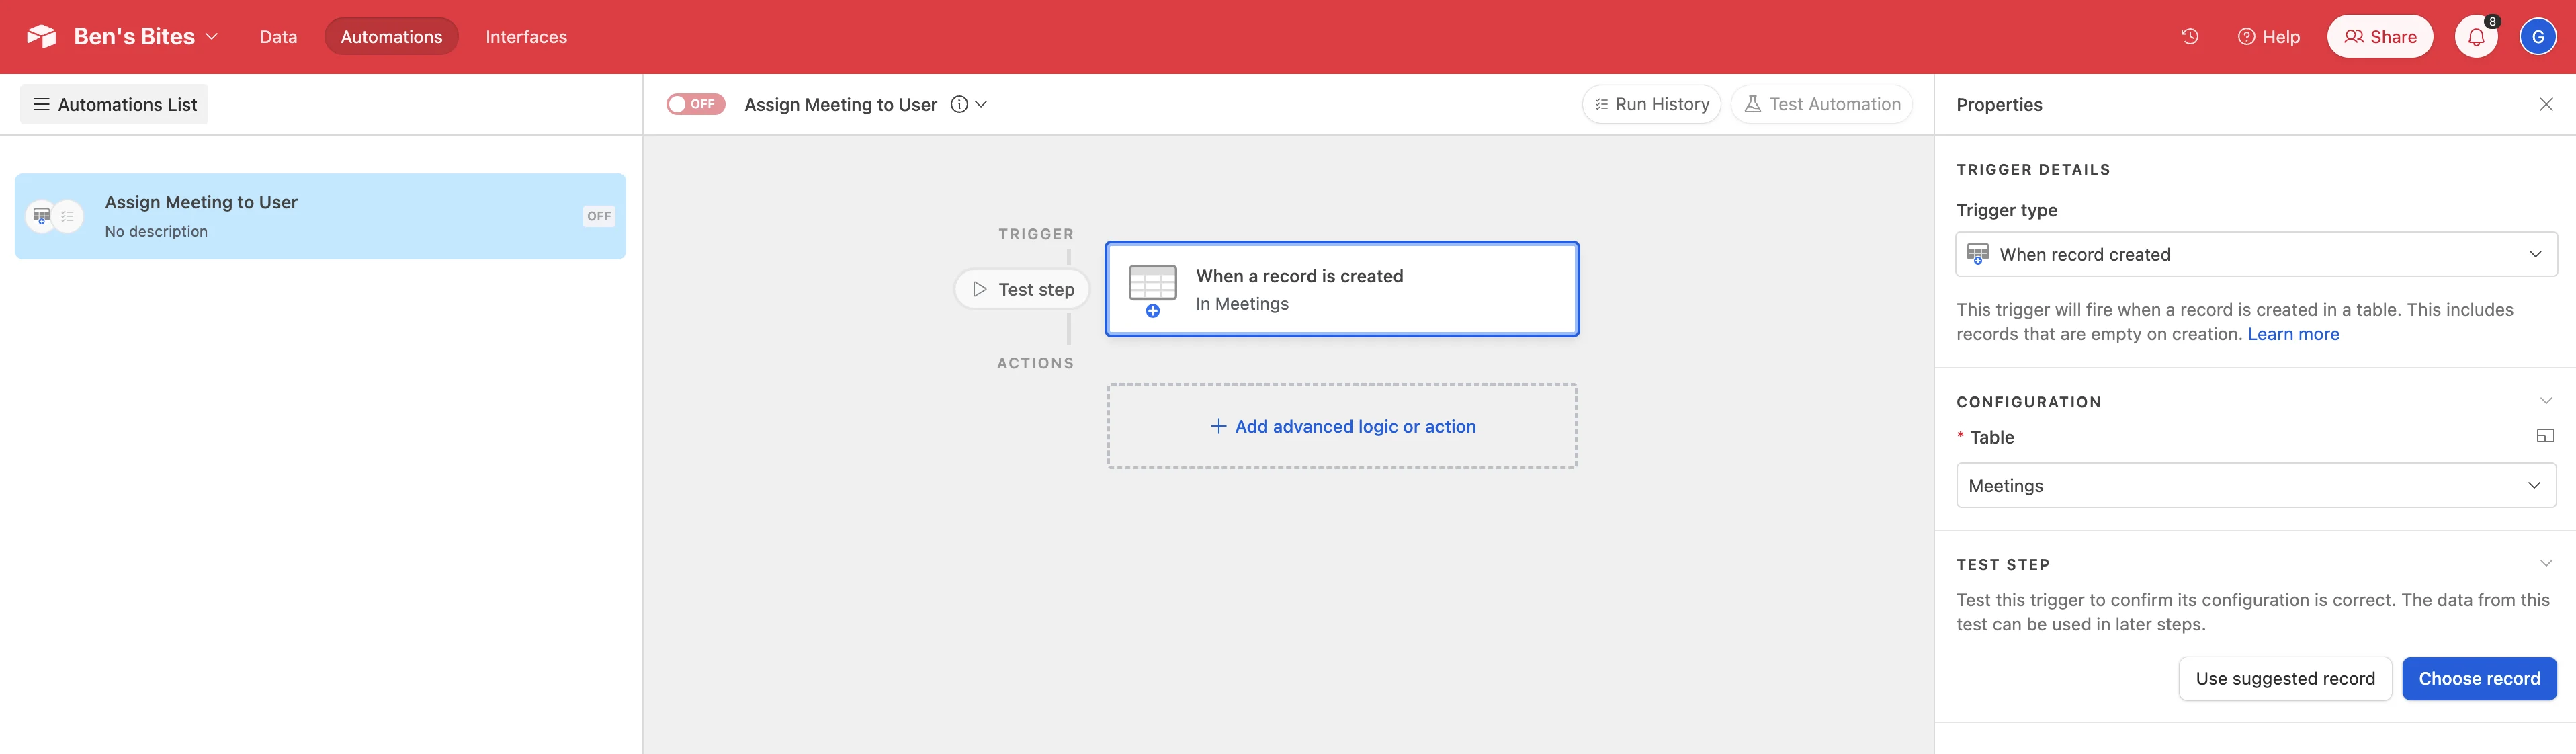
Task: Click Add advanced logic or action
Action: (x=1342, y=426)
